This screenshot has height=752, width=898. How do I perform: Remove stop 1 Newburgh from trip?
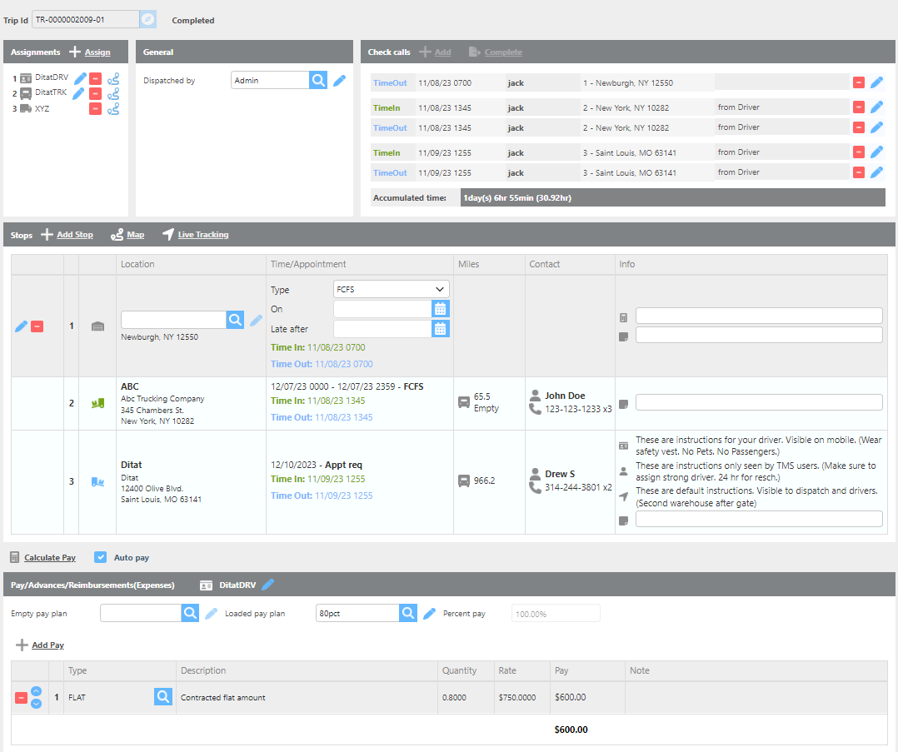37,326
